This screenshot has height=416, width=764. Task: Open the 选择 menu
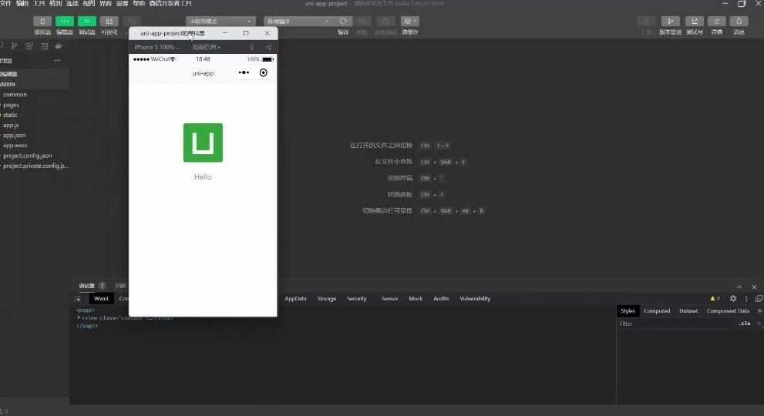72,3
